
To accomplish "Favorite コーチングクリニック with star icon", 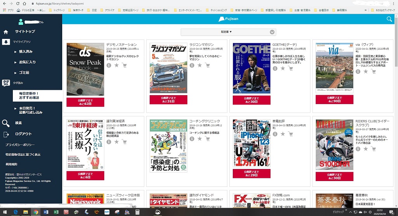I will click(x=200, y=139).
